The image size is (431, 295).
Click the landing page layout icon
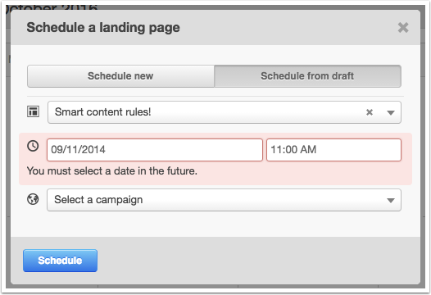pos(33,111)
